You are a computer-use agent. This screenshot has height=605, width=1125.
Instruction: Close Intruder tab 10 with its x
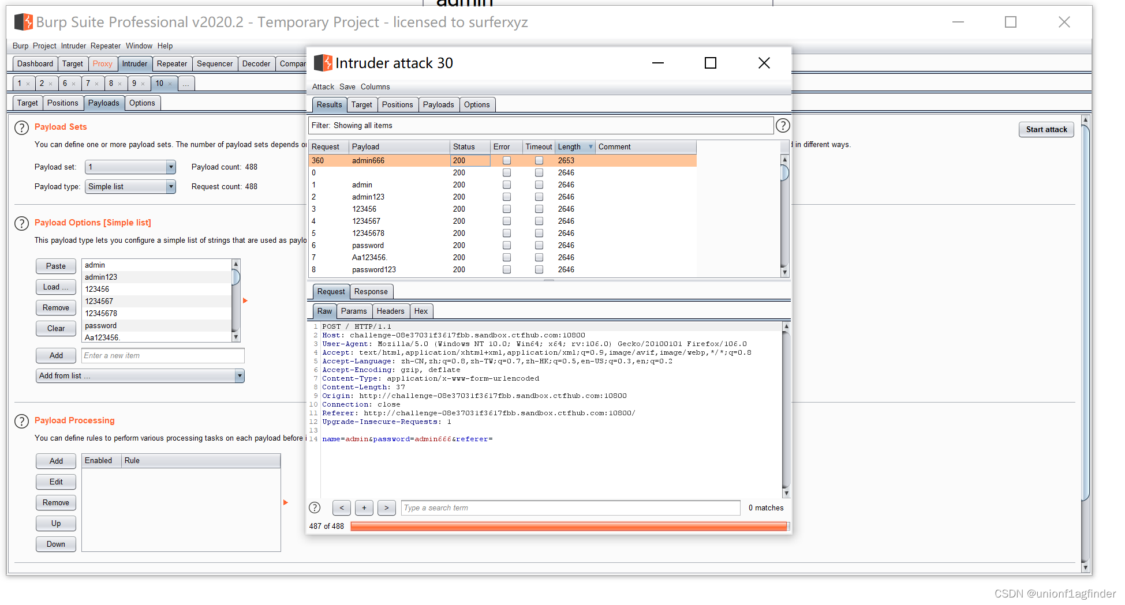point(170,84)
